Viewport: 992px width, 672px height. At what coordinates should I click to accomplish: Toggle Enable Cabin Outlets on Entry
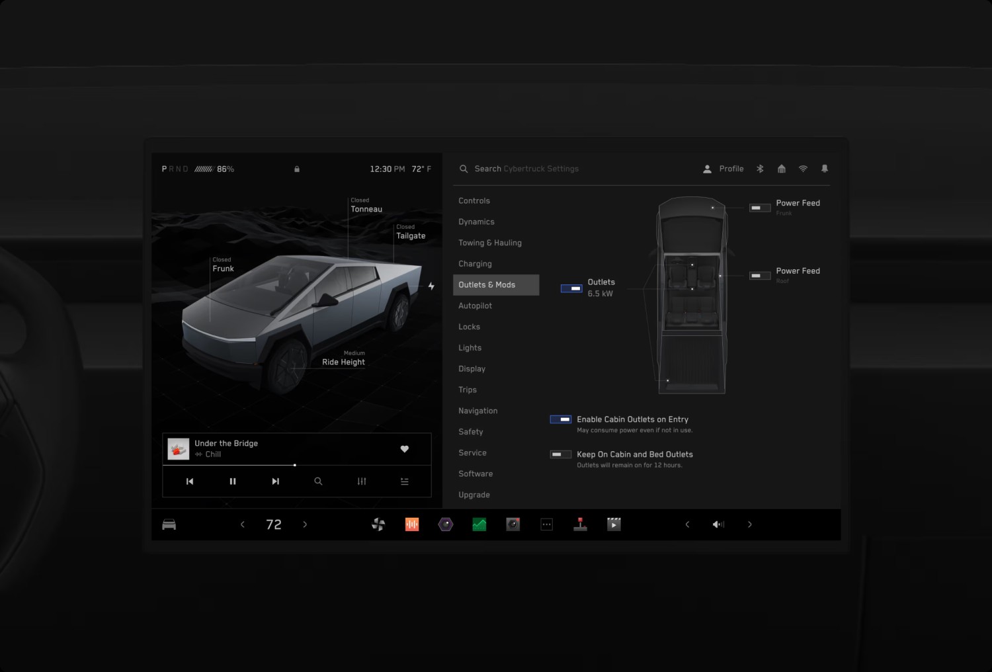point(560,419)
